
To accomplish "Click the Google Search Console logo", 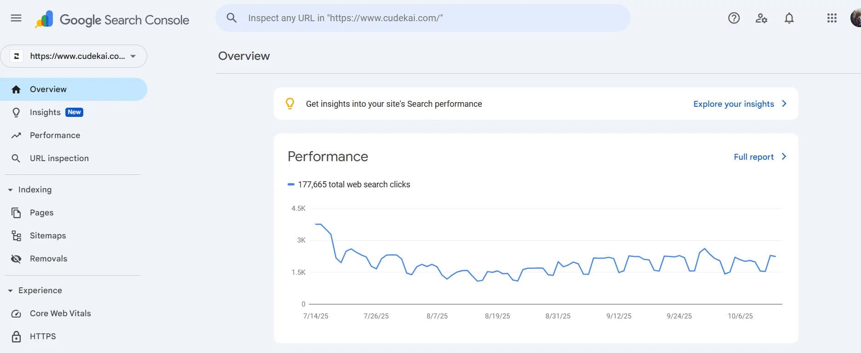I will click(112, 20).
